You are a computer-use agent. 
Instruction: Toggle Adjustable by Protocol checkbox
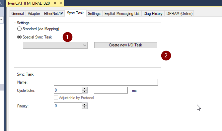tap(56, 98)
